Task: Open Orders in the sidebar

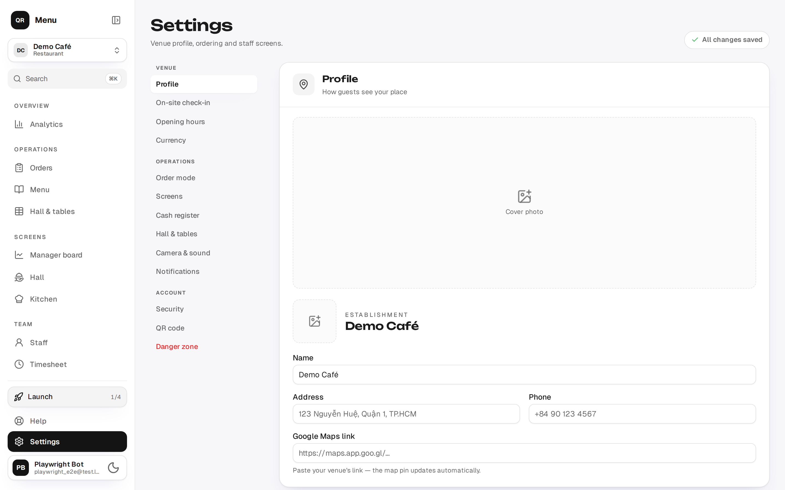Action: coord(67,168)
